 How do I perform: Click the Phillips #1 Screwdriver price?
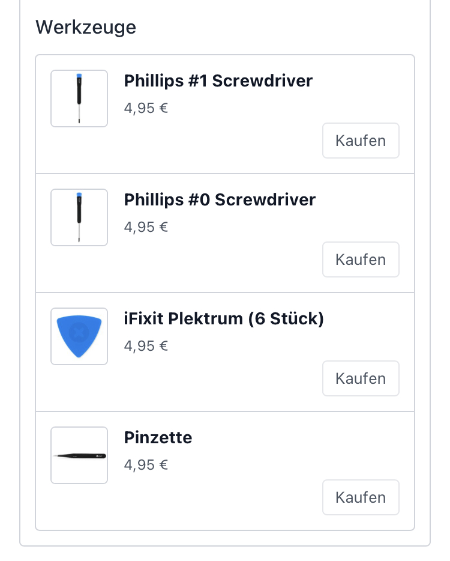(146, 108)
